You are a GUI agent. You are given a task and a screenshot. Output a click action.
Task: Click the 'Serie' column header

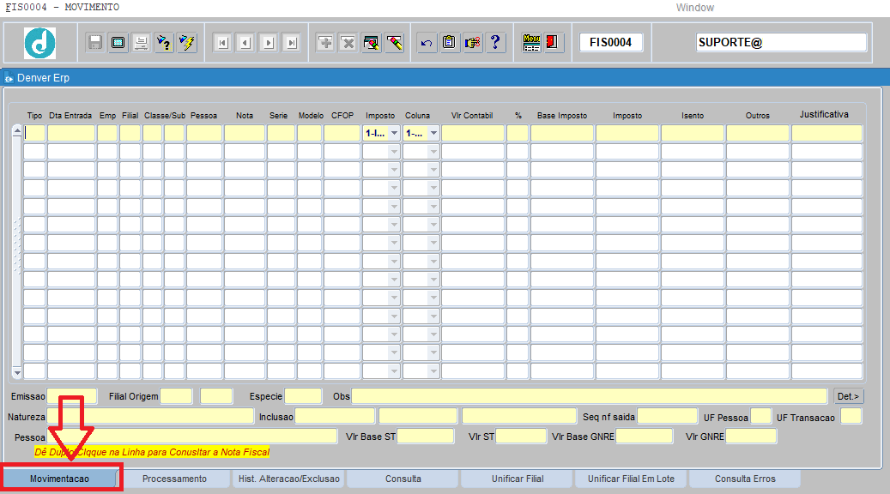click(278, 116)
